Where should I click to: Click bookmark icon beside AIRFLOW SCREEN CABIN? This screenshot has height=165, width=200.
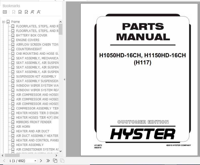pyautogui.click(x=13, y=45)
